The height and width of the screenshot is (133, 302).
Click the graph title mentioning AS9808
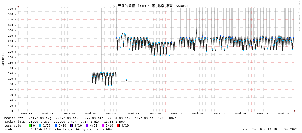coord(151,6)
